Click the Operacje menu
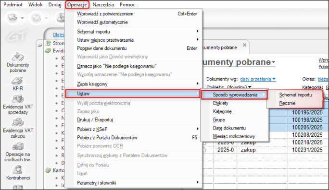Screen dimensions: 329x190 (77, 4)
